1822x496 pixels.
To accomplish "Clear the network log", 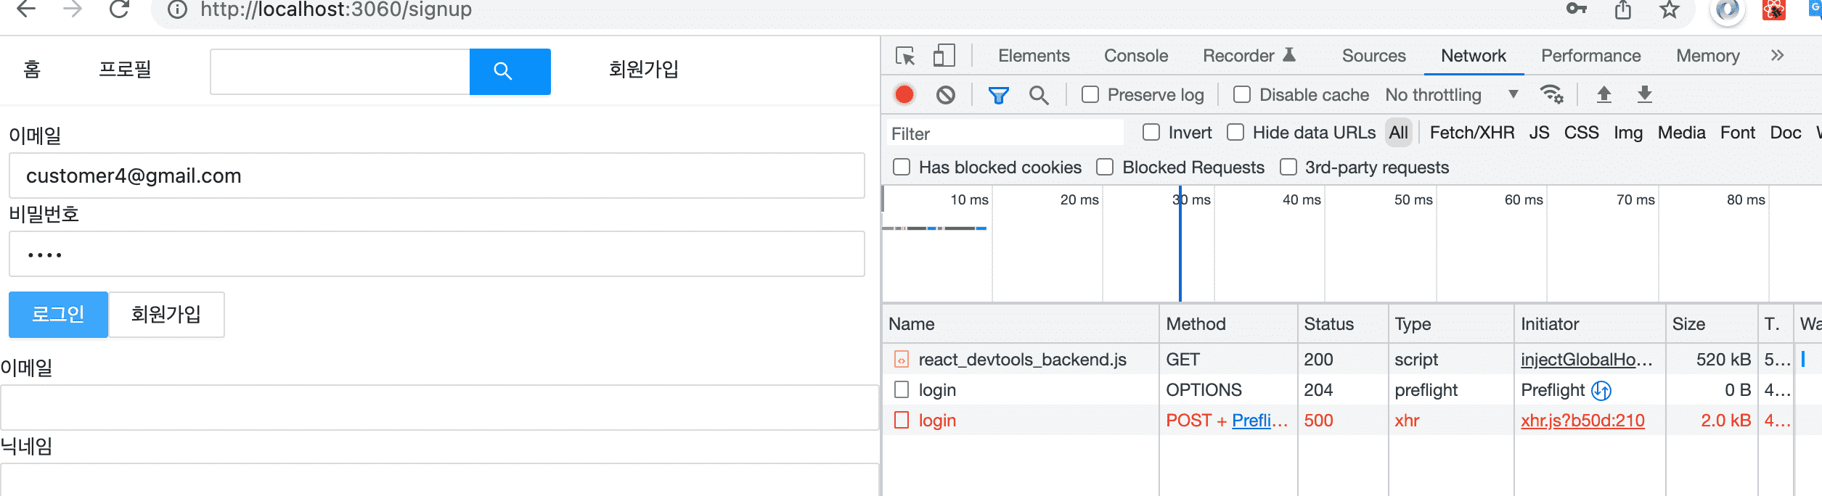I will (945, 95).
